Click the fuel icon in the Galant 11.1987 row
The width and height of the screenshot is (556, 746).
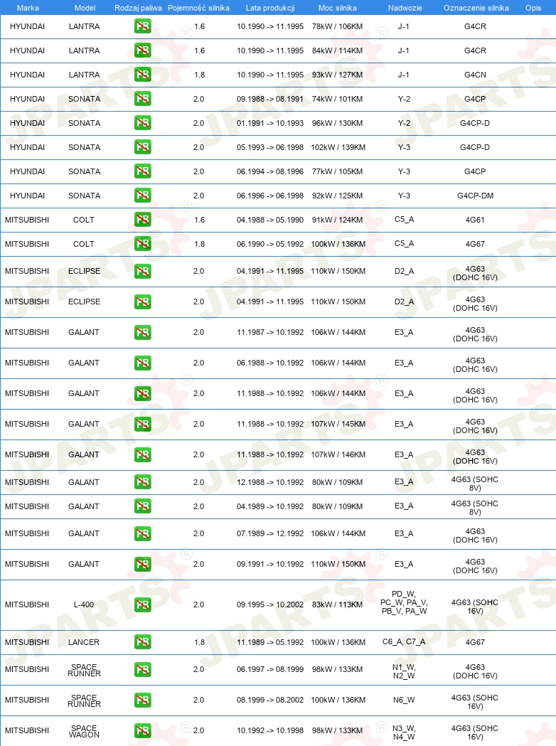click(x=143, y=333)
